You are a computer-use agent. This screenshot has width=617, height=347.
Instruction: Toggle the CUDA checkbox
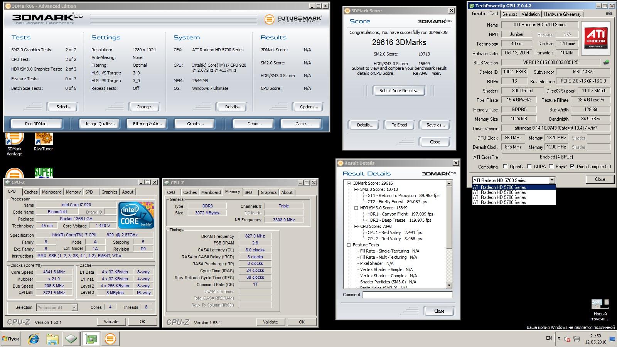point(529,167)
